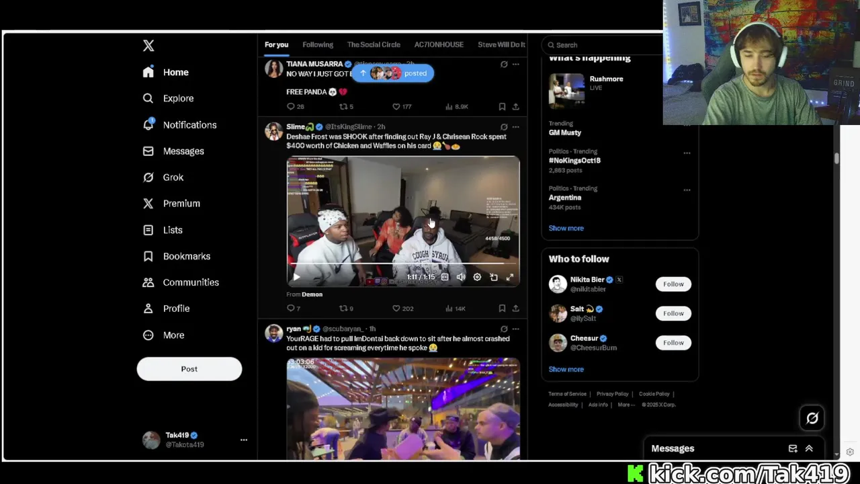The width and height of the screenshot is (860, 484).
Task: Open Communities in the sidebar
Action: pos(181,282)
